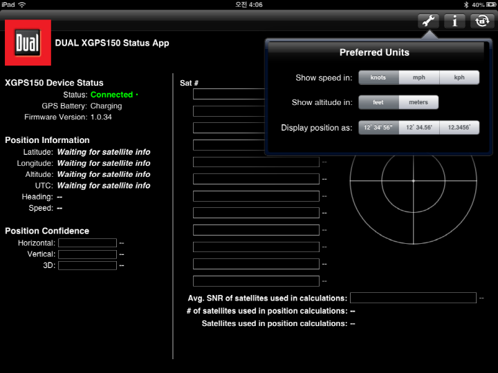498x373 pixels.
Task: Open the info button in toolbar
Action: tap(455, 21)
